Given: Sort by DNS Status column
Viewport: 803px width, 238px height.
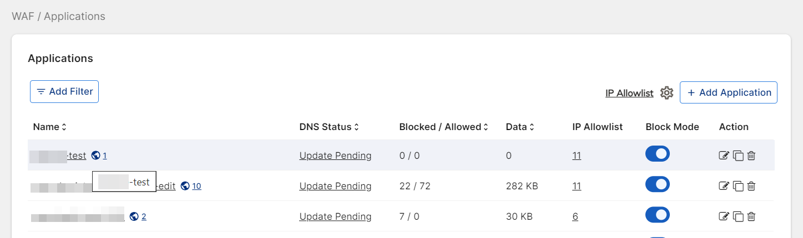Looking at the screenshot, I should (329, 127).
